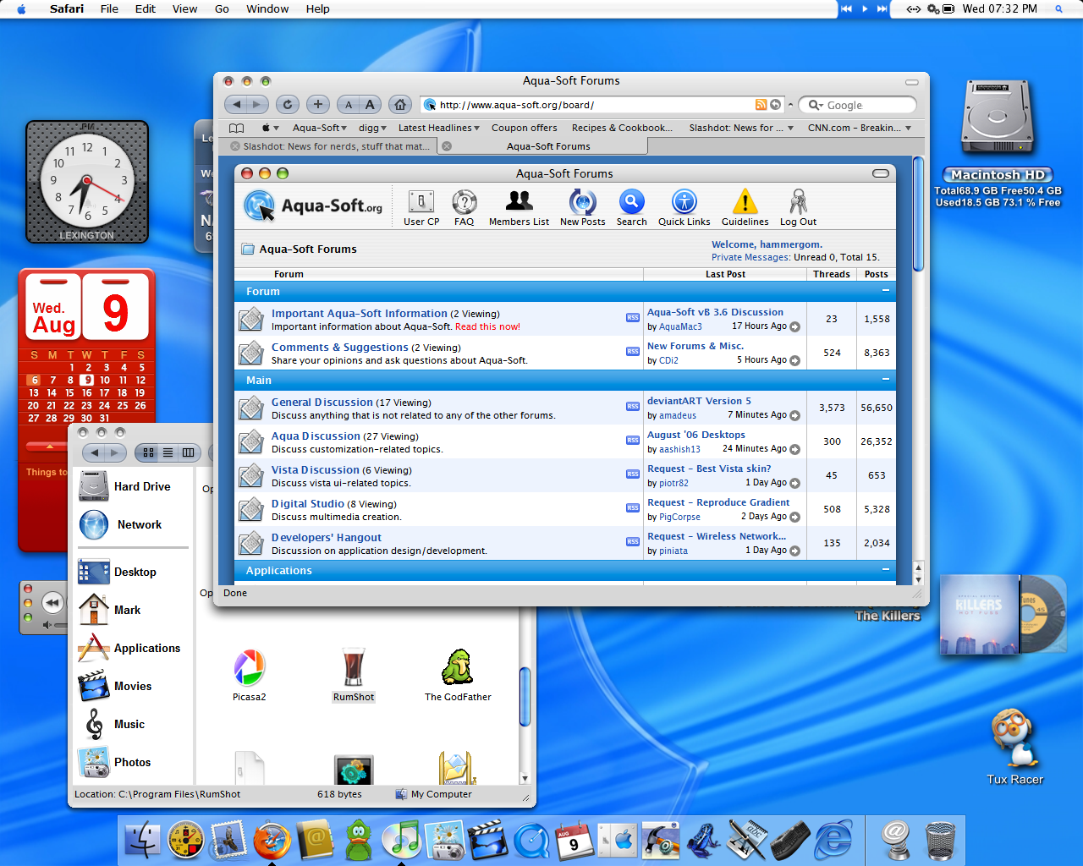Viewport: 1083px width, 866px height.
Task: Switch file window to column view
Action: (x=189, y=452)
